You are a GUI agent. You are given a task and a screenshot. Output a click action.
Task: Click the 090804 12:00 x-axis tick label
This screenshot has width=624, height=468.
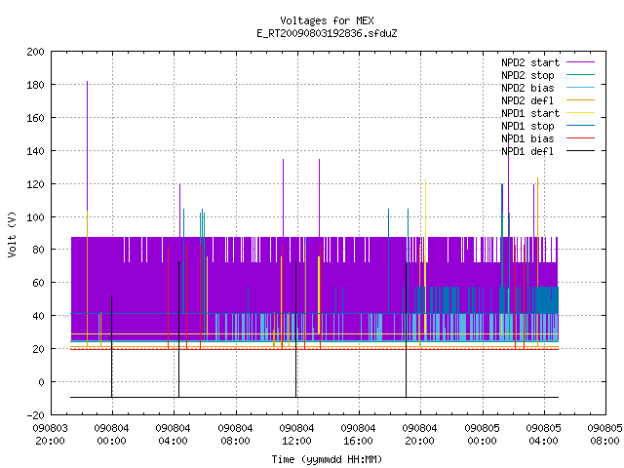pos(296,435)
